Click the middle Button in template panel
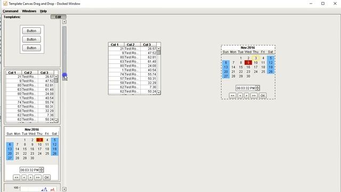Screen dimensions: 341x192 point(31,39)
